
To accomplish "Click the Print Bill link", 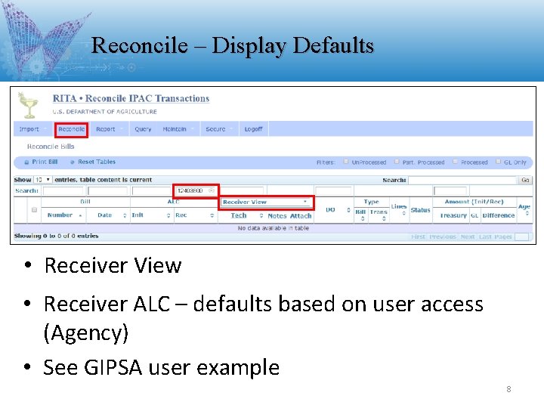I will tap(45, 162).
